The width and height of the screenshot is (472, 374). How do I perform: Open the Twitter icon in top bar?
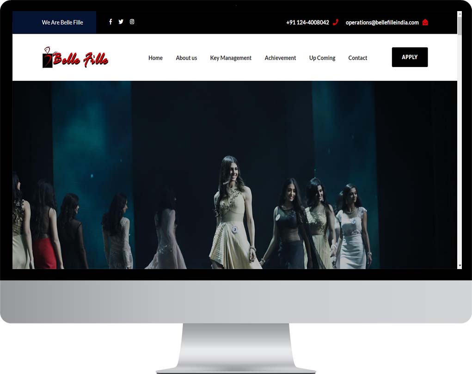pyautogui.click(x=121, y=22)
